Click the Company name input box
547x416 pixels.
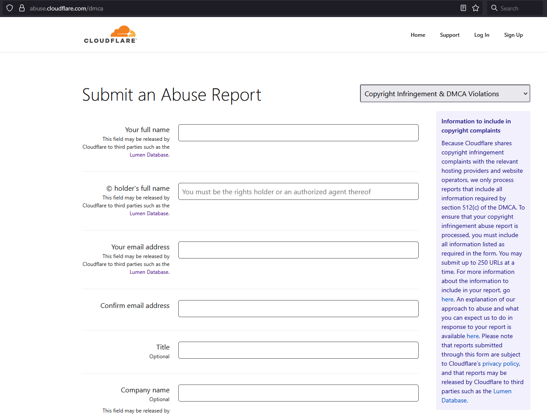tap(298, 393)
